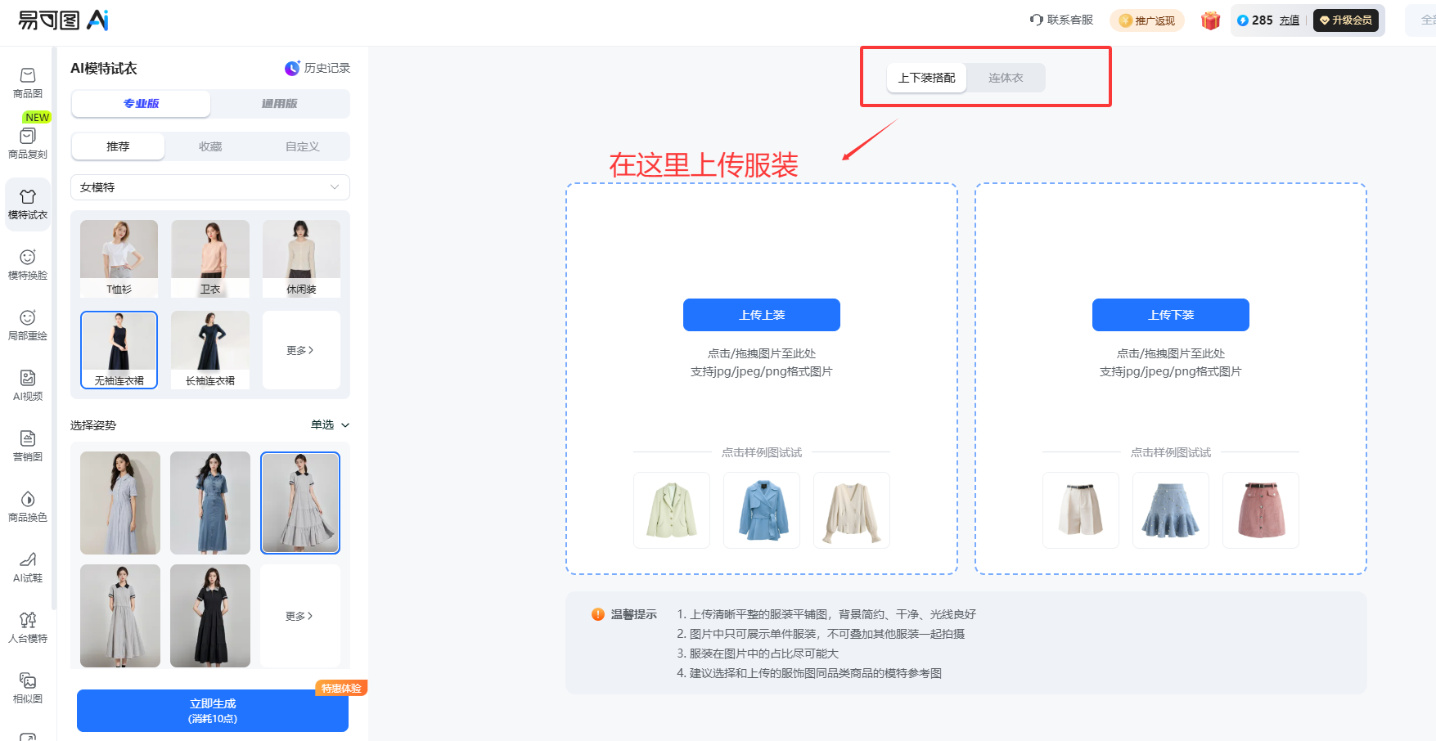
Task: Try the green blazer sample top
Action: (672, 510)
